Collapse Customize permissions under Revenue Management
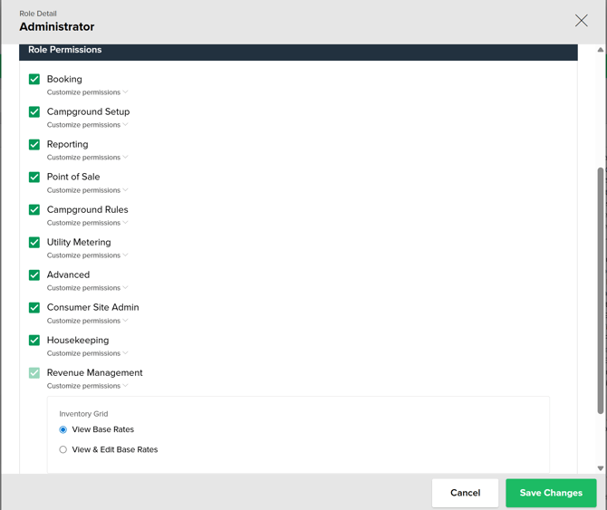The height and width of the screenshot is (510, 607). click(x=87, y=386)
